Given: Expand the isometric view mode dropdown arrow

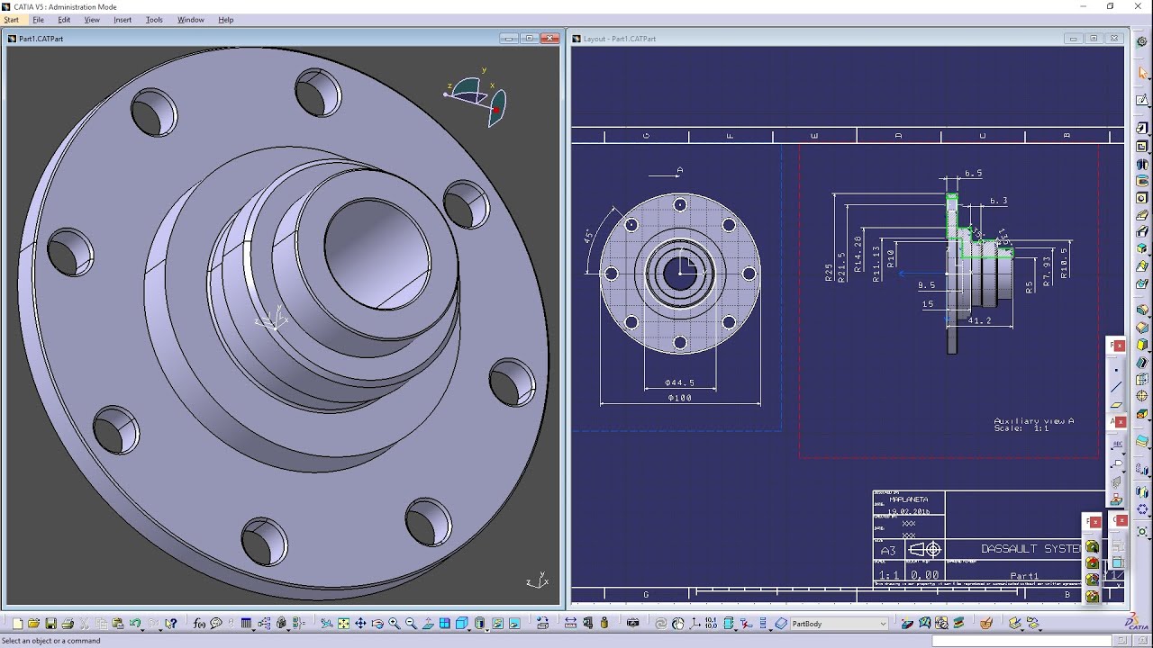Looking at the screenshot, I should click(x=469, y=629).
